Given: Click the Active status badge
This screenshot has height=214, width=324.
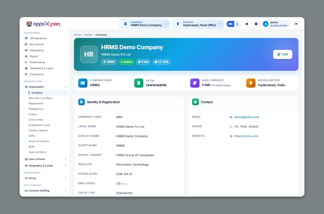Looking at the screenshot, I should tap(127, 62).
